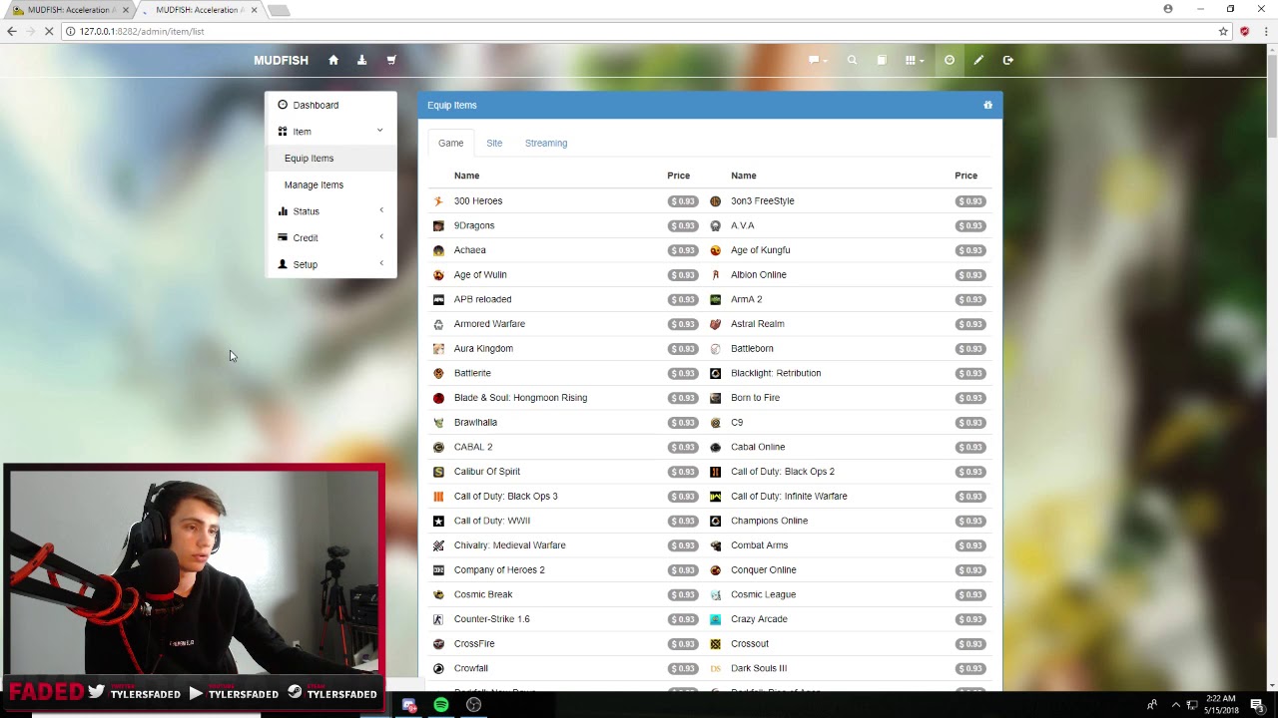Select Albion Online from the list
The width and height of the screenshot is (1278, 718).
759,274
